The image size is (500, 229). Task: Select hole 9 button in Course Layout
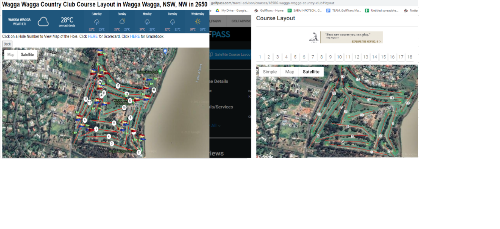coord(330,57)
